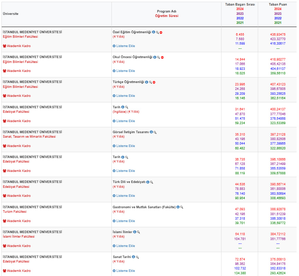Open the Türkçe Öğretmenliği program name
The height and width of the screenshot is (276, 299).
(128, 82)
